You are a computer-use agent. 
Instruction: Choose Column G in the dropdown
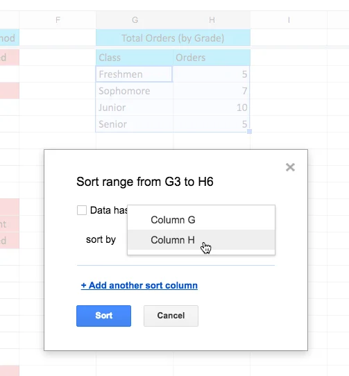(x=201, y=220)
